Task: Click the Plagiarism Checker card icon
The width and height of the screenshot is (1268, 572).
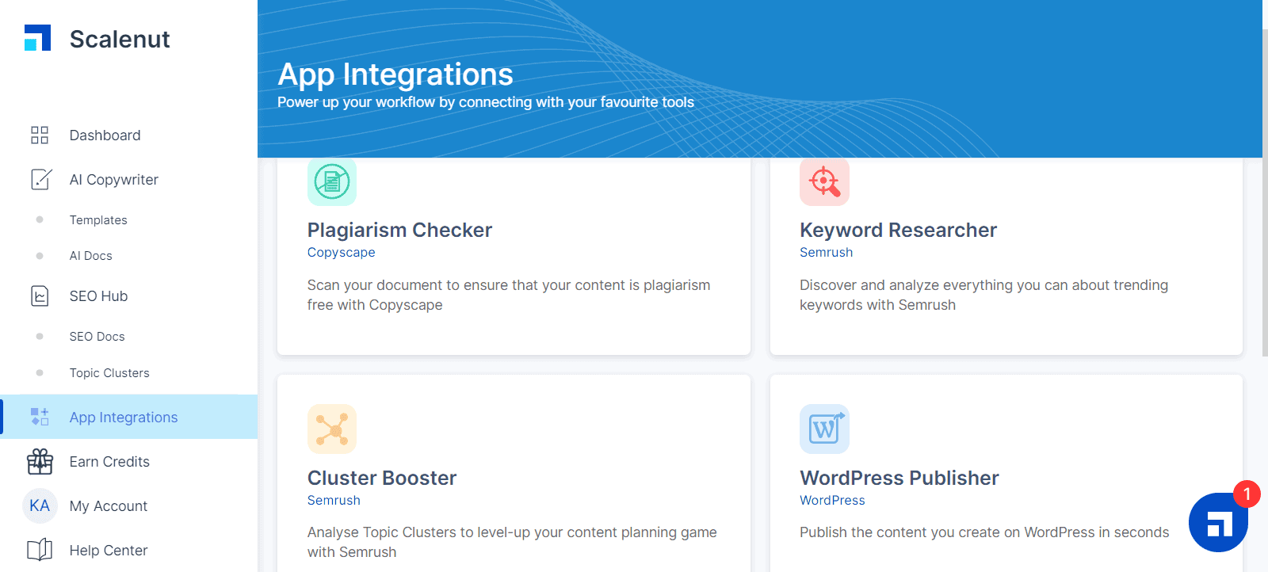Action: point(332,182)
